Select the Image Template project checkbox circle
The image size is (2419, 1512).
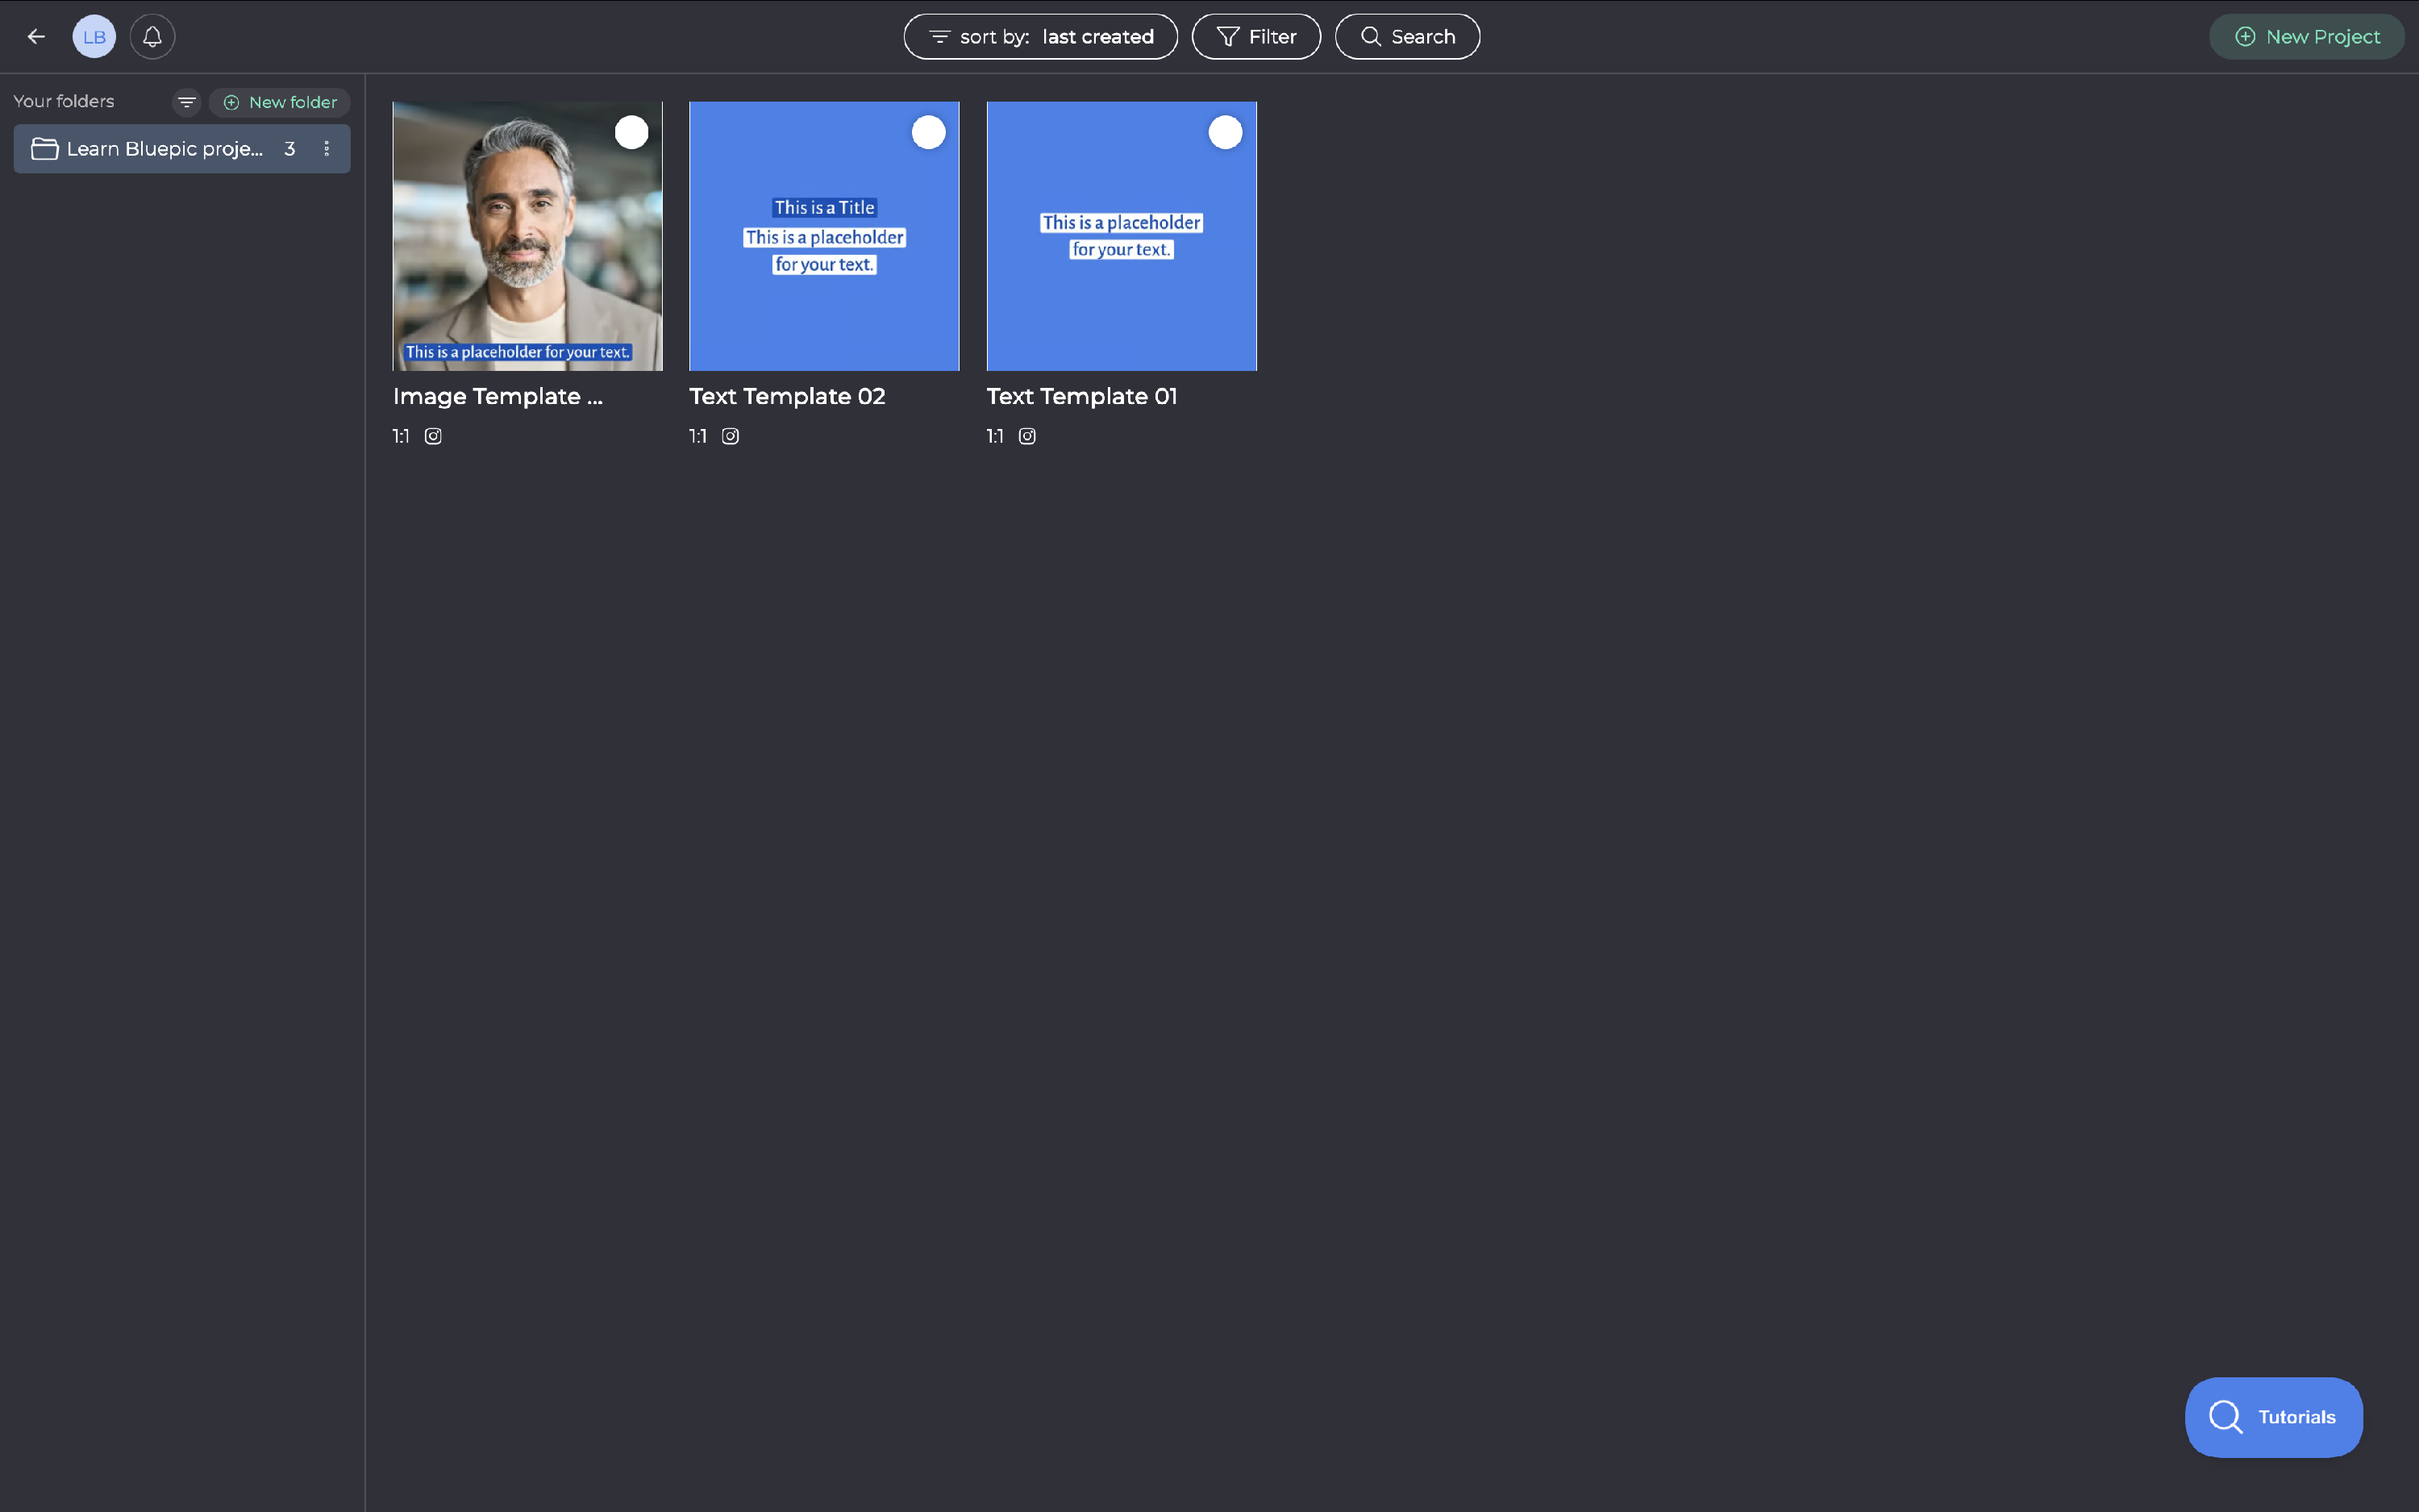point(631,132)
